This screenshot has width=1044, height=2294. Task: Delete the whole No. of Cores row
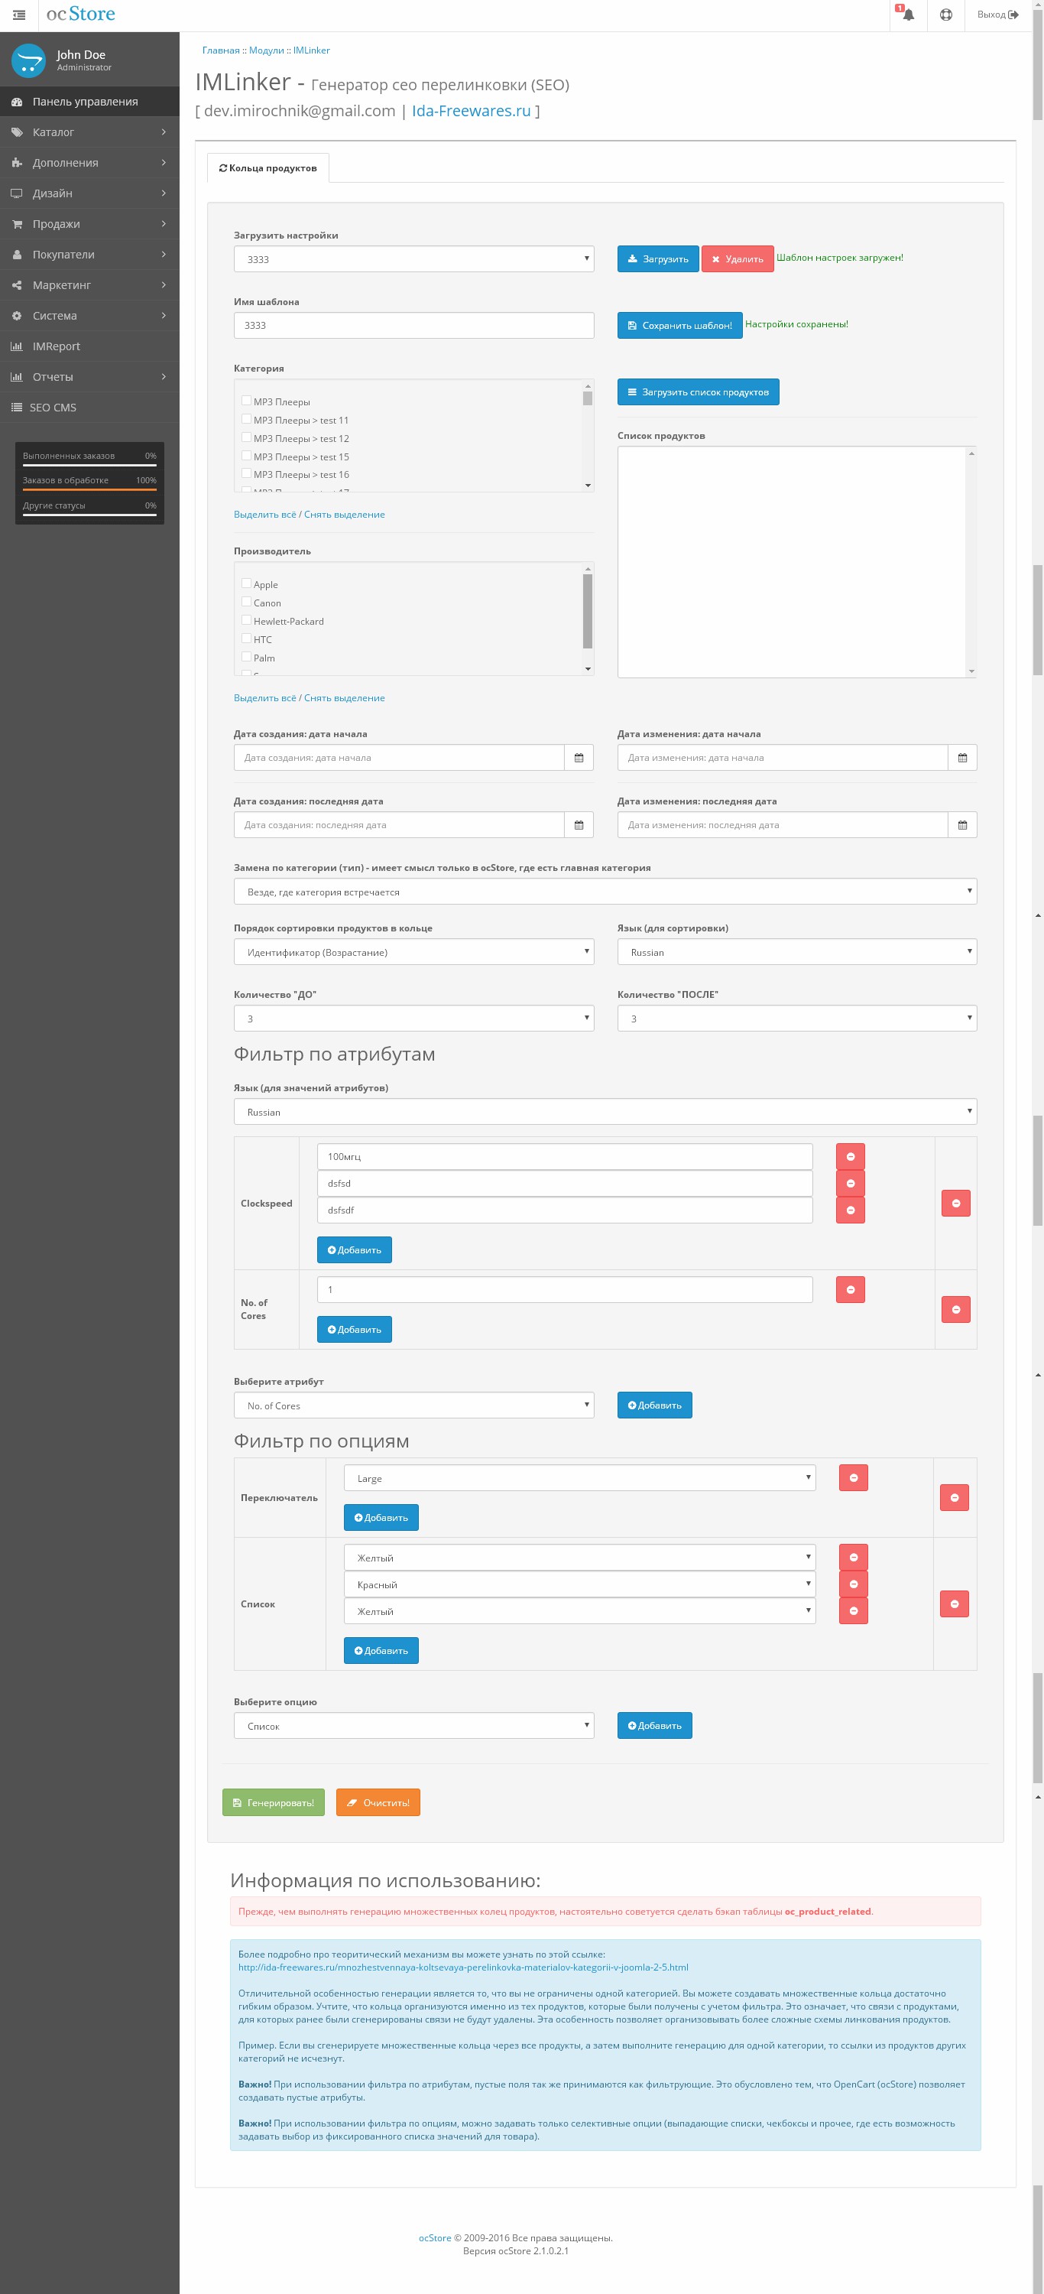pyautogui.click(x=956, y=1309)
